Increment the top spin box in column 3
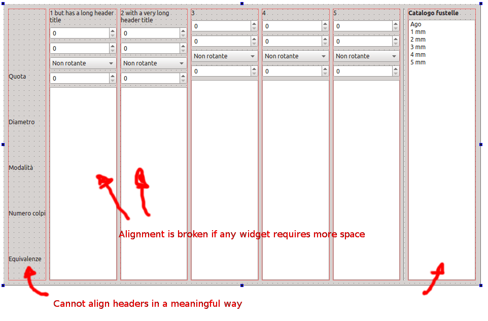488x321 pixels. [x=254, y=23]
